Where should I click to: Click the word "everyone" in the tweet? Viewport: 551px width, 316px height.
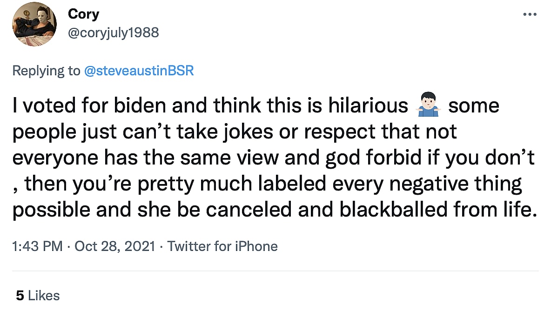point(50,159)
